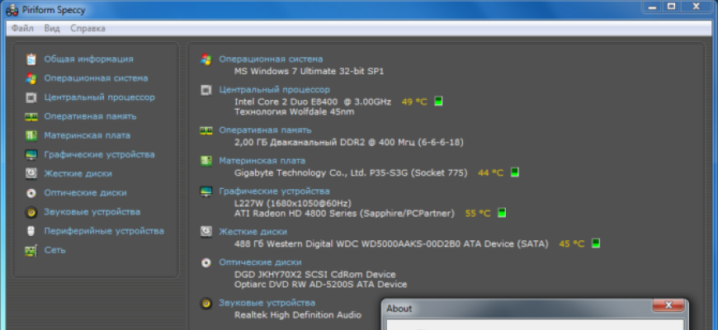Viewport: 718px width, 330px height.
Task: Click the Материнская плата heading in summary
Action: pos(262,161)
